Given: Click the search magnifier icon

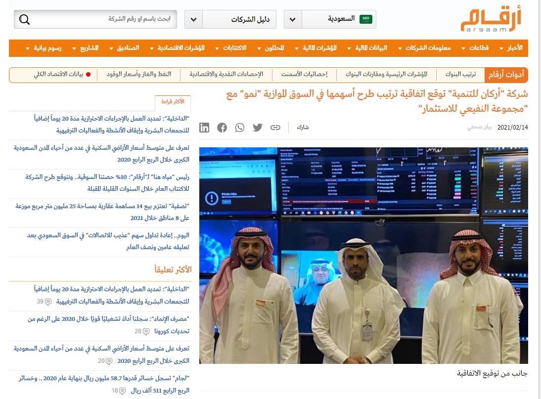Looking at the screenshot, I should point(24,20).
